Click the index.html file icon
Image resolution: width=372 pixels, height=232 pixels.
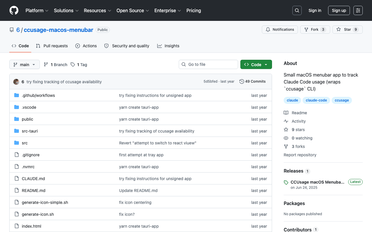pos(17,226)
